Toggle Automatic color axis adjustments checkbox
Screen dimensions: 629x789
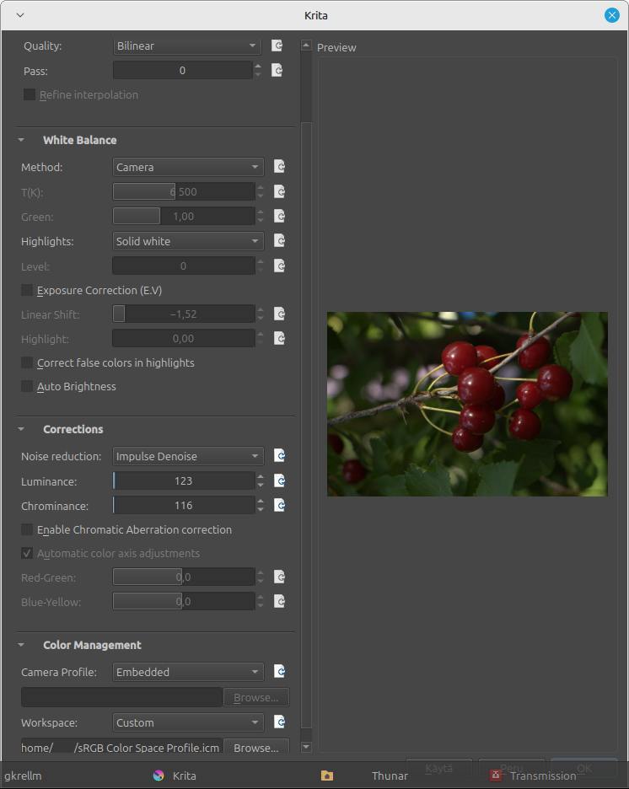pyautogui.click(x=27, y=554)
